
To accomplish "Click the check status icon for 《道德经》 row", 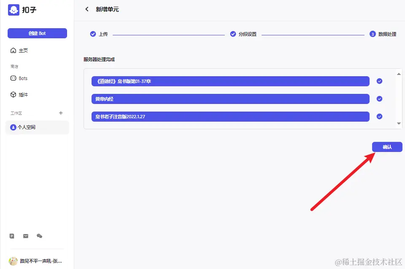I will tap(379, 81).
